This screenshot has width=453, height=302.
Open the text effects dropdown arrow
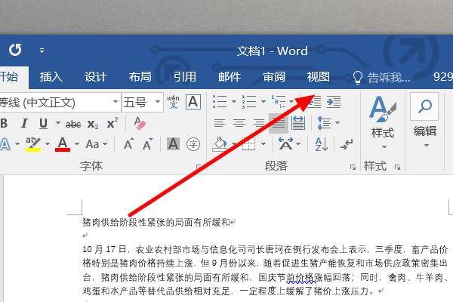tap(17, 144)
